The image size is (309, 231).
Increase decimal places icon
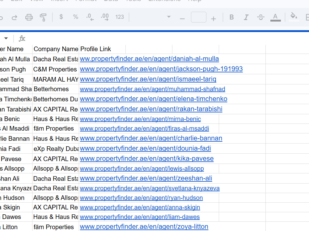tap(105, 17)
